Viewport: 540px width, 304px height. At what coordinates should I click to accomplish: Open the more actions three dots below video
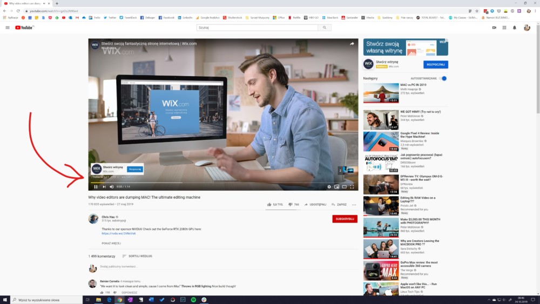pos(354,205)
